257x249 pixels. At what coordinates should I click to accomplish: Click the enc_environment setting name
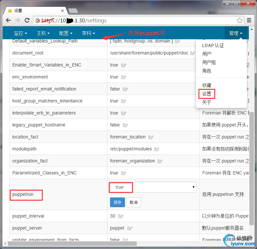pos(30,77)
